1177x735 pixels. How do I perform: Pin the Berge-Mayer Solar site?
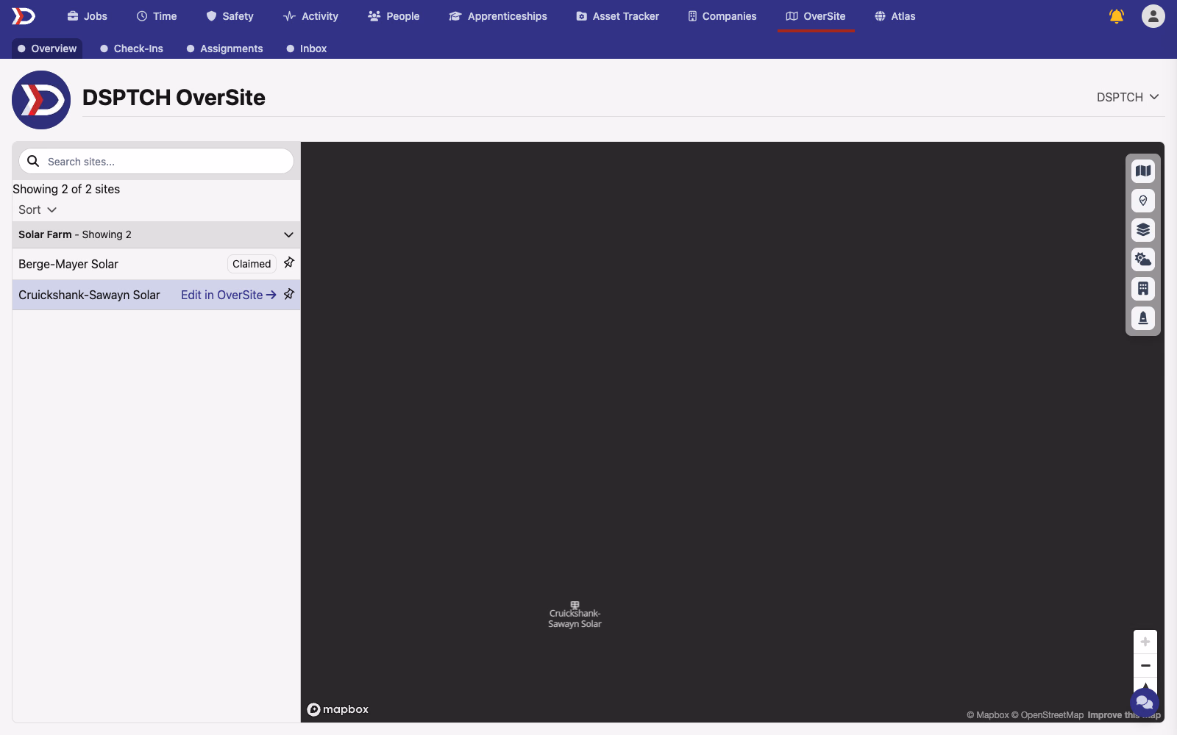[289, 263]
